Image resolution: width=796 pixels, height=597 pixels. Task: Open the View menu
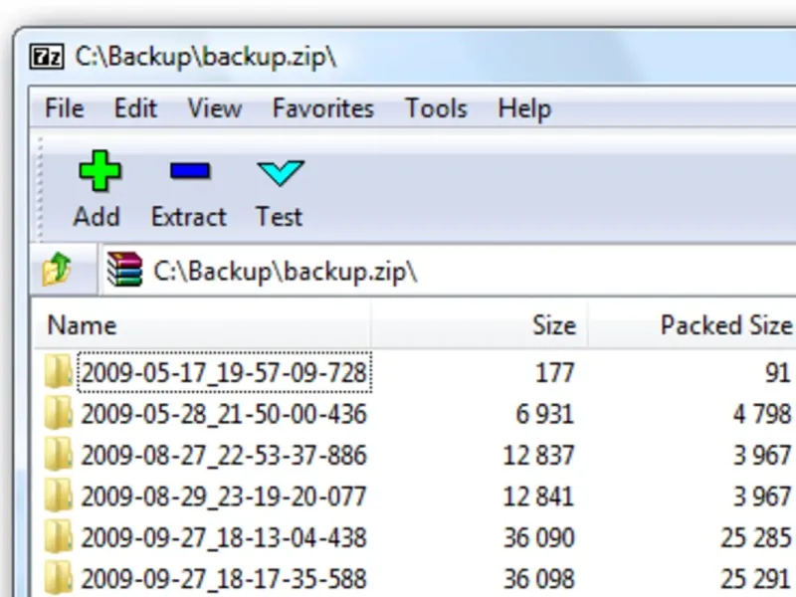[x=214, y=107]
